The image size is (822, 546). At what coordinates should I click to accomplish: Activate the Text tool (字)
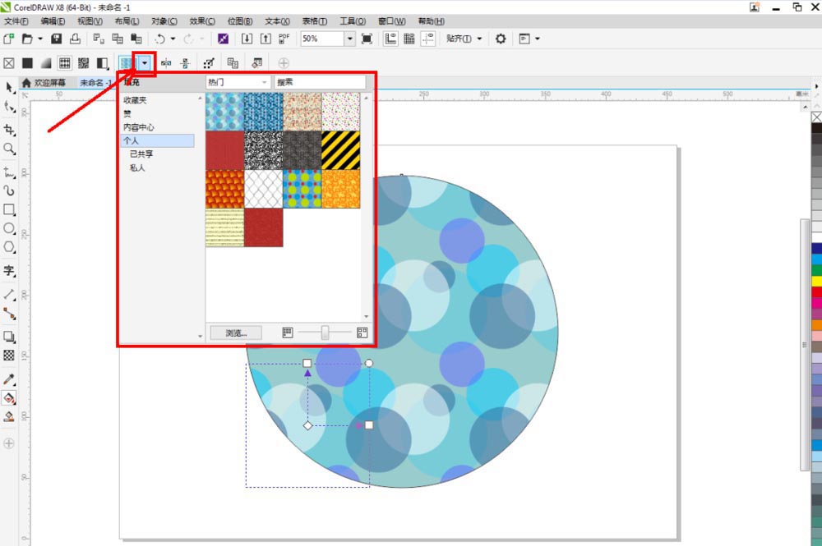(10, 270)
